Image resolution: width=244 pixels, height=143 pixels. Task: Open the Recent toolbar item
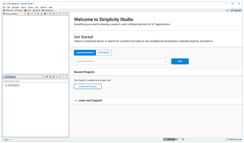pyautogui.click(x=19, y=10)
